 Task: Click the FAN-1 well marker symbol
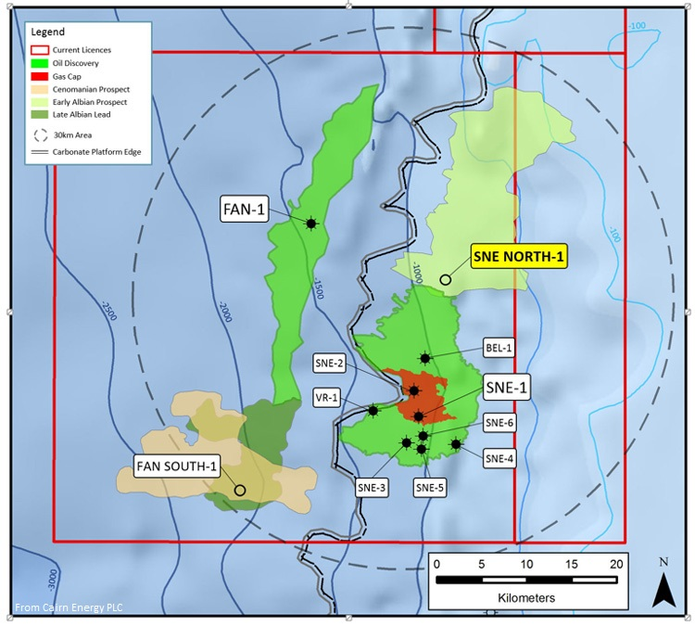coord(311,223)
